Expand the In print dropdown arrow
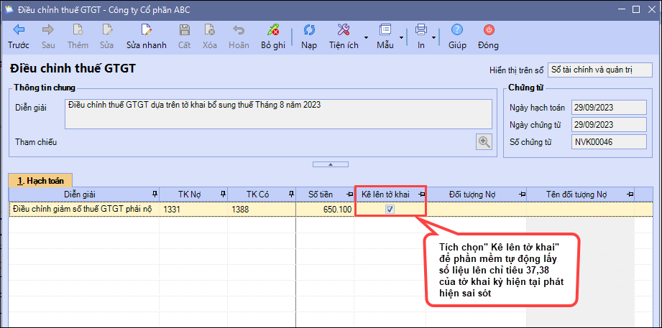This screenshot has width=662, height=328. click(x=436, y=37)
